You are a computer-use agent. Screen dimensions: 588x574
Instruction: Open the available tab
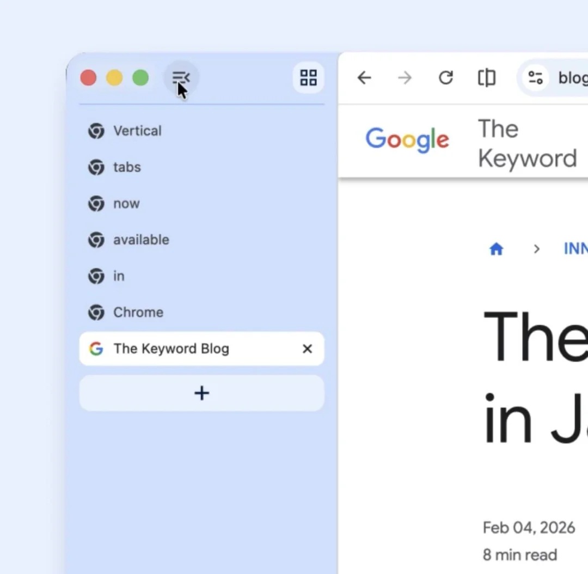202,240
